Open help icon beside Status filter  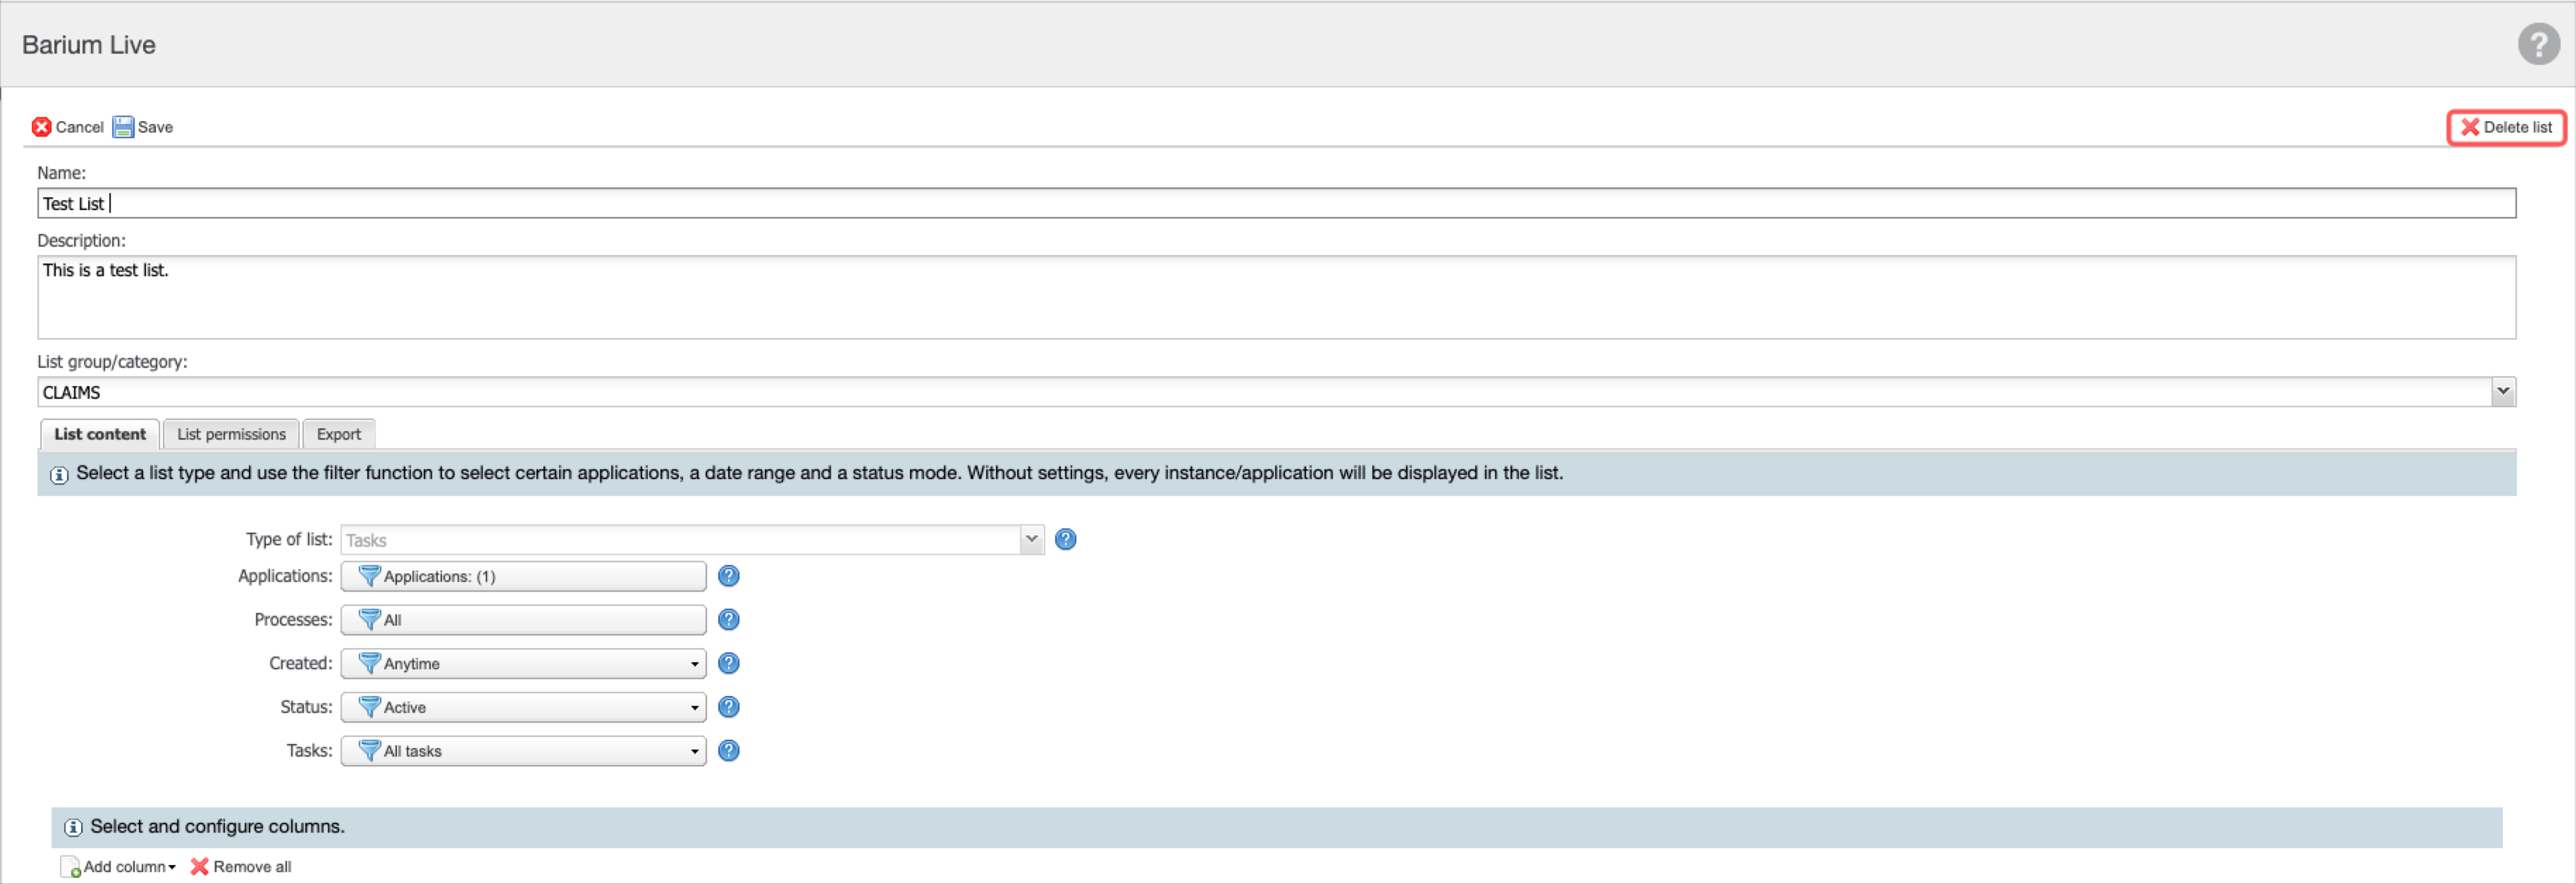click(x=728, y=707)
